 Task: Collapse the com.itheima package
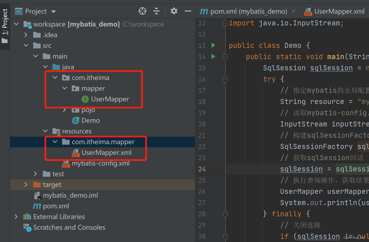point(55,78)
